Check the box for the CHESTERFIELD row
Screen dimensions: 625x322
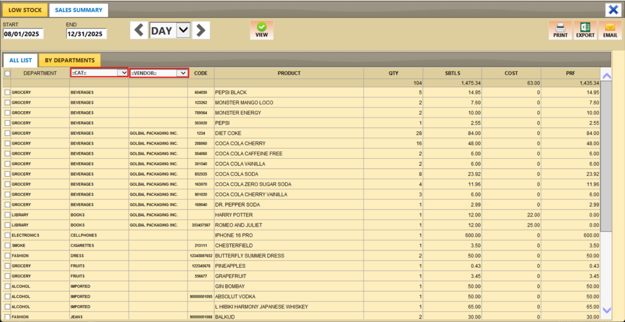[x=7, y=245]
